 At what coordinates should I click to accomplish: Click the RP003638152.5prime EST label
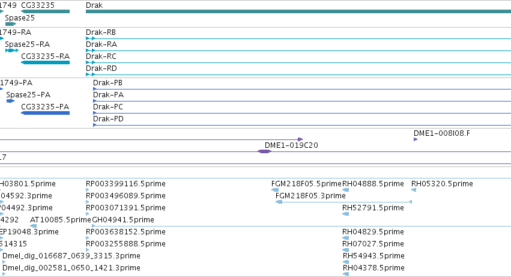point(125,232)
